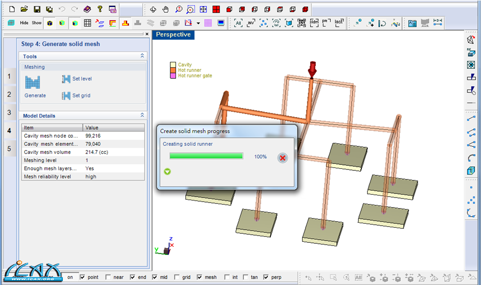
Task: Switch to step 5 tab
Action: click(x=9, y=148)
